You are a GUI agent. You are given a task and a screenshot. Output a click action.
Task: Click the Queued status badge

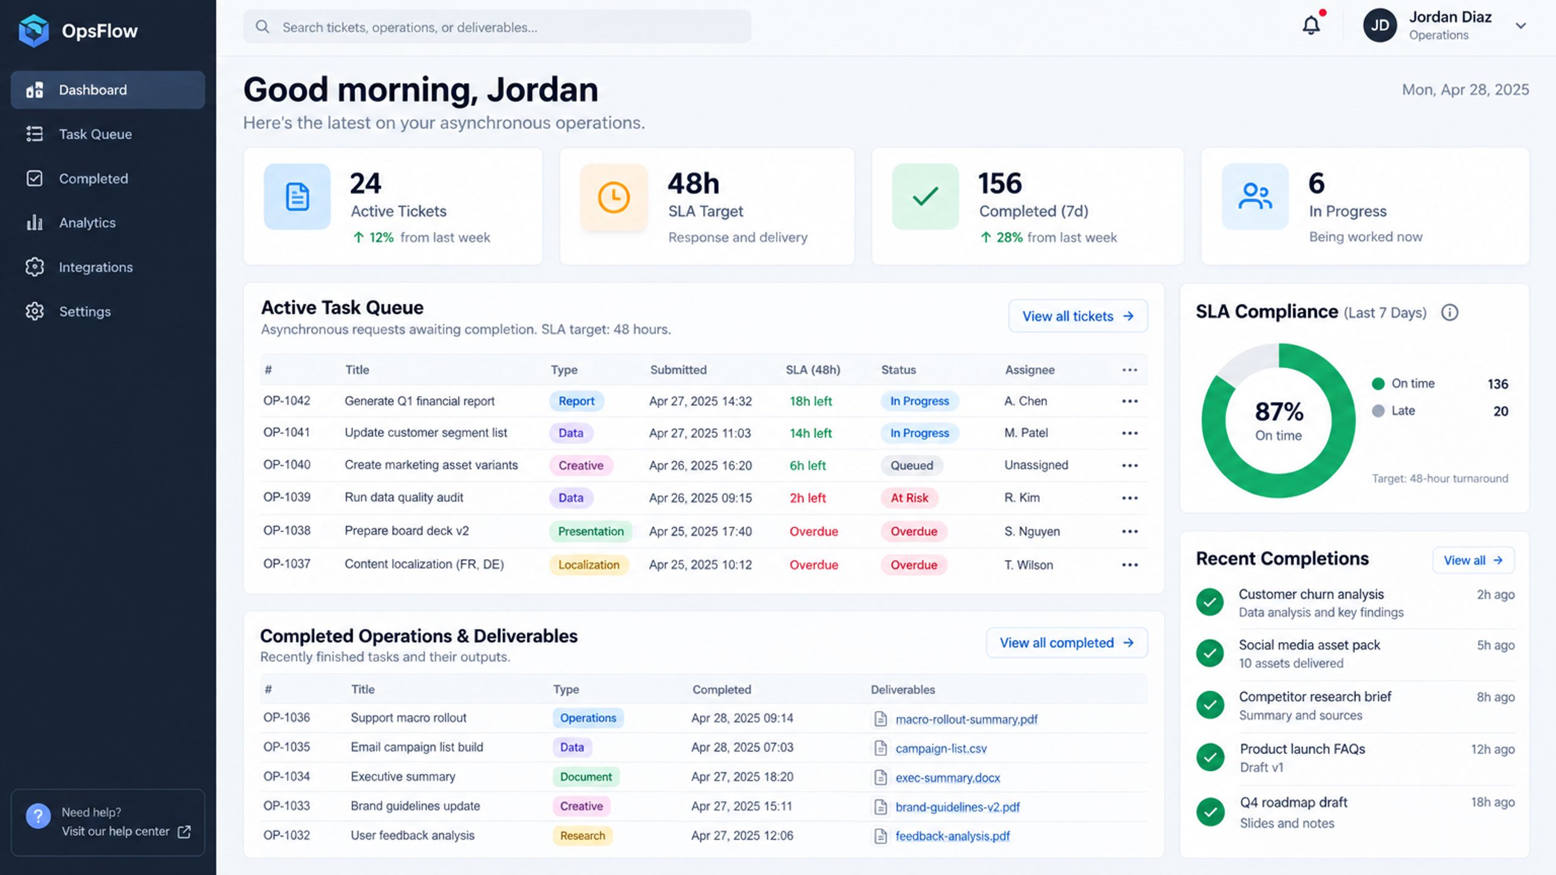point(912,465)
